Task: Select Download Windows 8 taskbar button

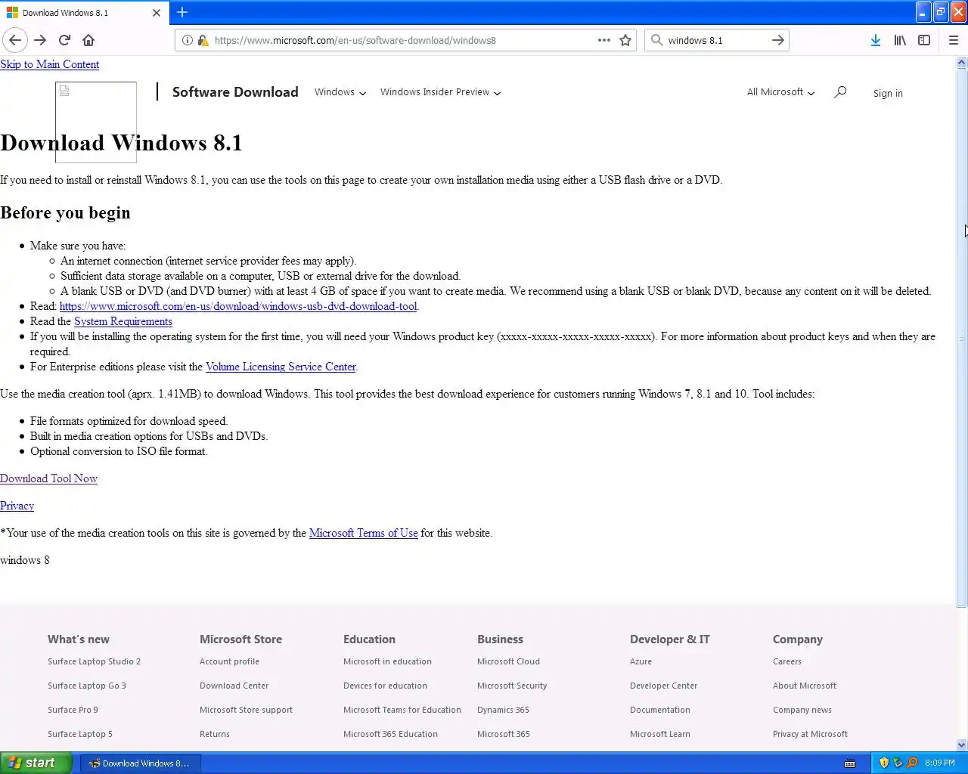Action: click(x=141, y=763)
